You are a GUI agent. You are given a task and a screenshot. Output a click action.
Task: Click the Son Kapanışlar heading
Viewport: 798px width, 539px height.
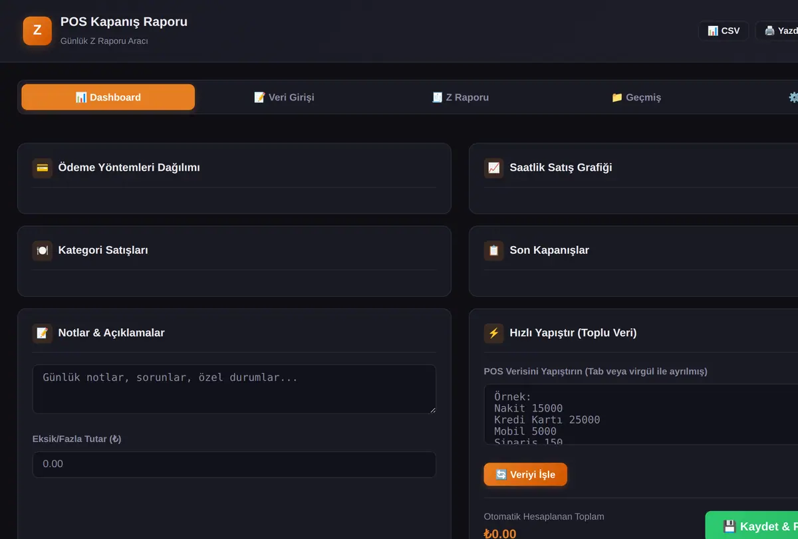[x=549, y=251]
